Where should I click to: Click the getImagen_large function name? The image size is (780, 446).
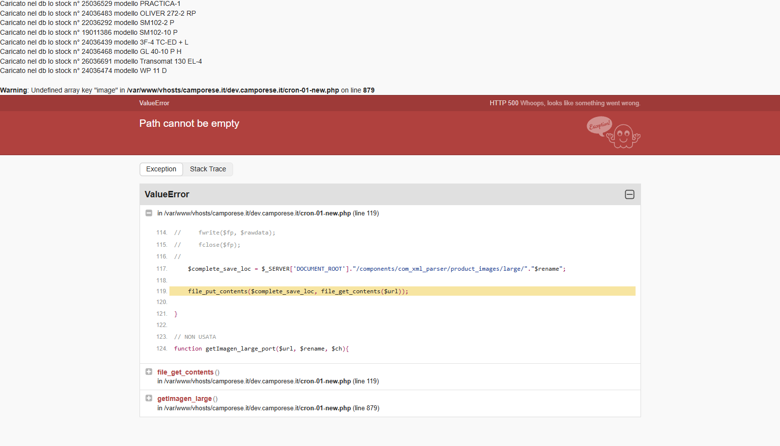tap(184, 399)
